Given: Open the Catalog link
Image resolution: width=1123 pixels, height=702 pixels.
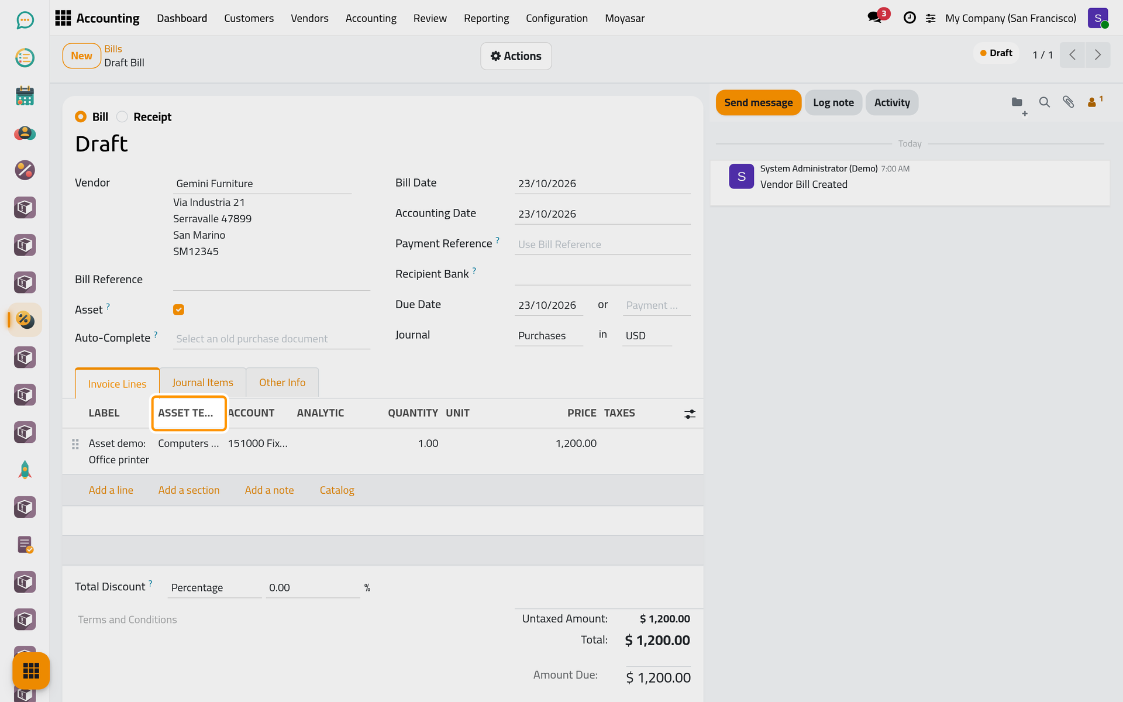Looking at the screenshot, I should [337, 490].
